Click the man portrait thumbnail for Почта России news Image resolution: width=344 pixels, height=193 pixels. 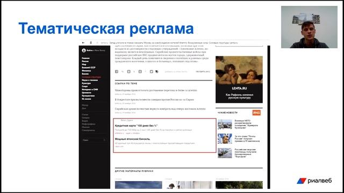225,138
